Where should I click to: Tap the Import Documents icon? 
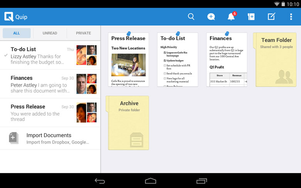pyautogui.click(x=13, y=138)
